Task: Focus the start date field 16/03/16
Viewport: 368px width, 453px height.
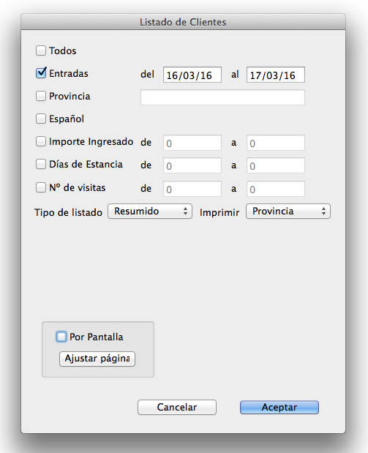Action: tap(192, 75)
